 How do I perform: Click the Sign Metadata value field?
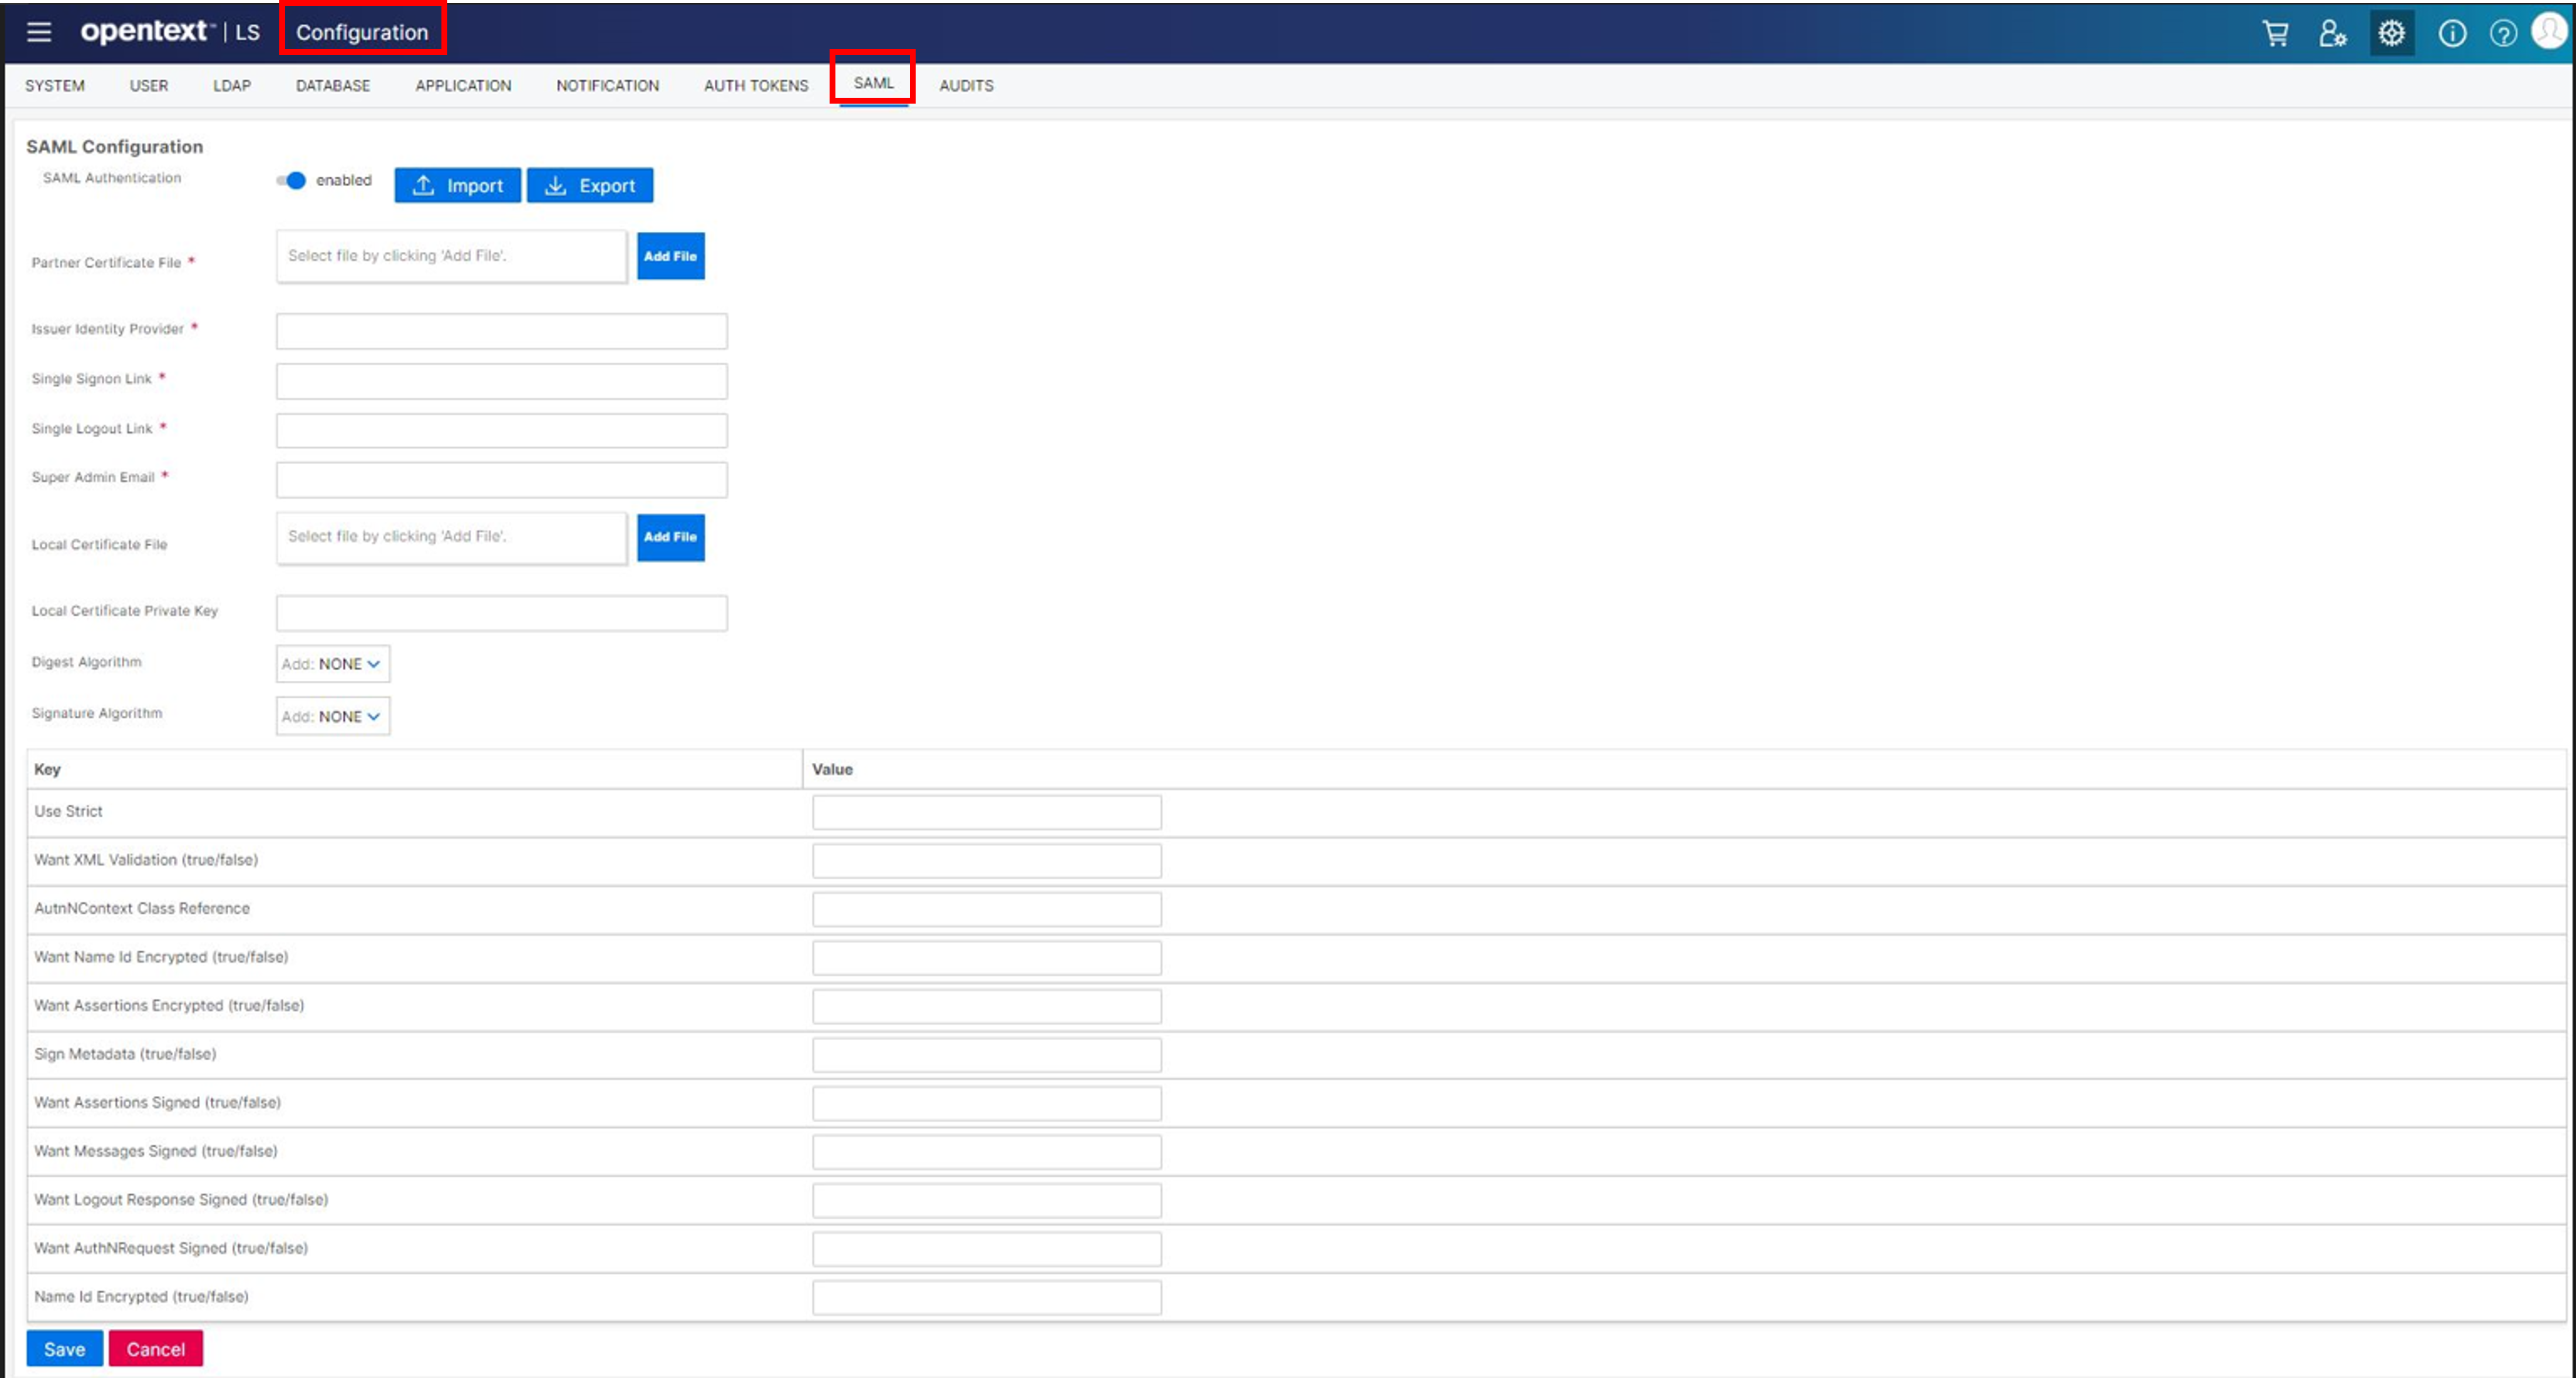pos(986,1054)
